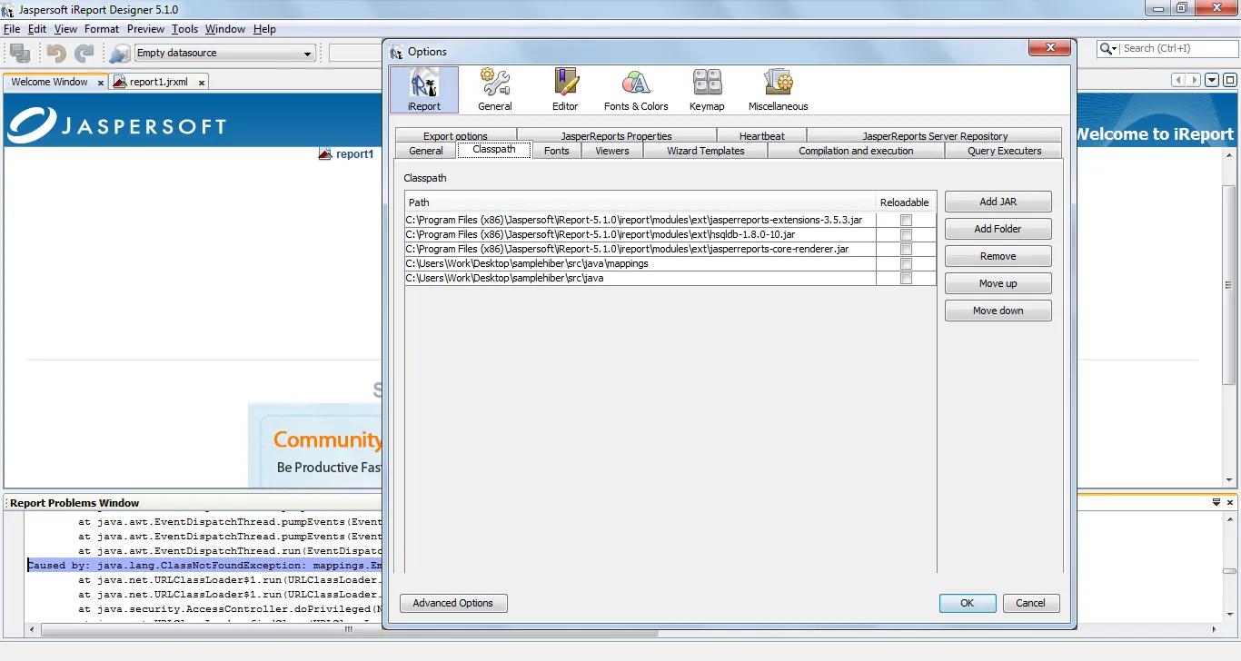Close the Options dialog with X
Image resolution: width=1241 pixels, height=661 pixels.
[1050, 47]
